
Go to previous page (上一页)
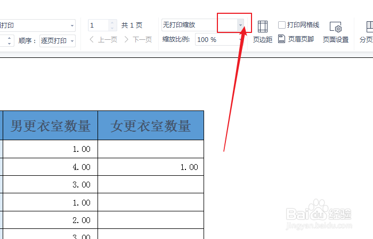pyautogui.click(x=103, y=39)
